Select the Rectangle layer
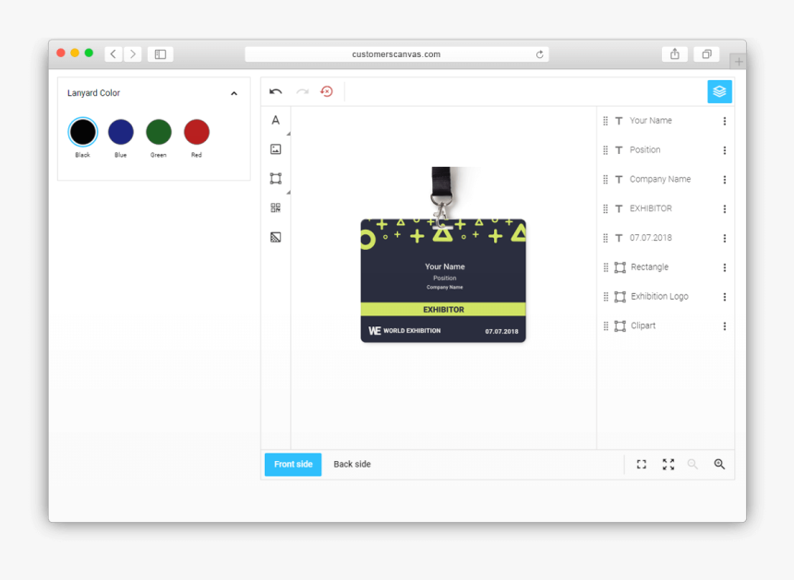 tap(666, 267)
